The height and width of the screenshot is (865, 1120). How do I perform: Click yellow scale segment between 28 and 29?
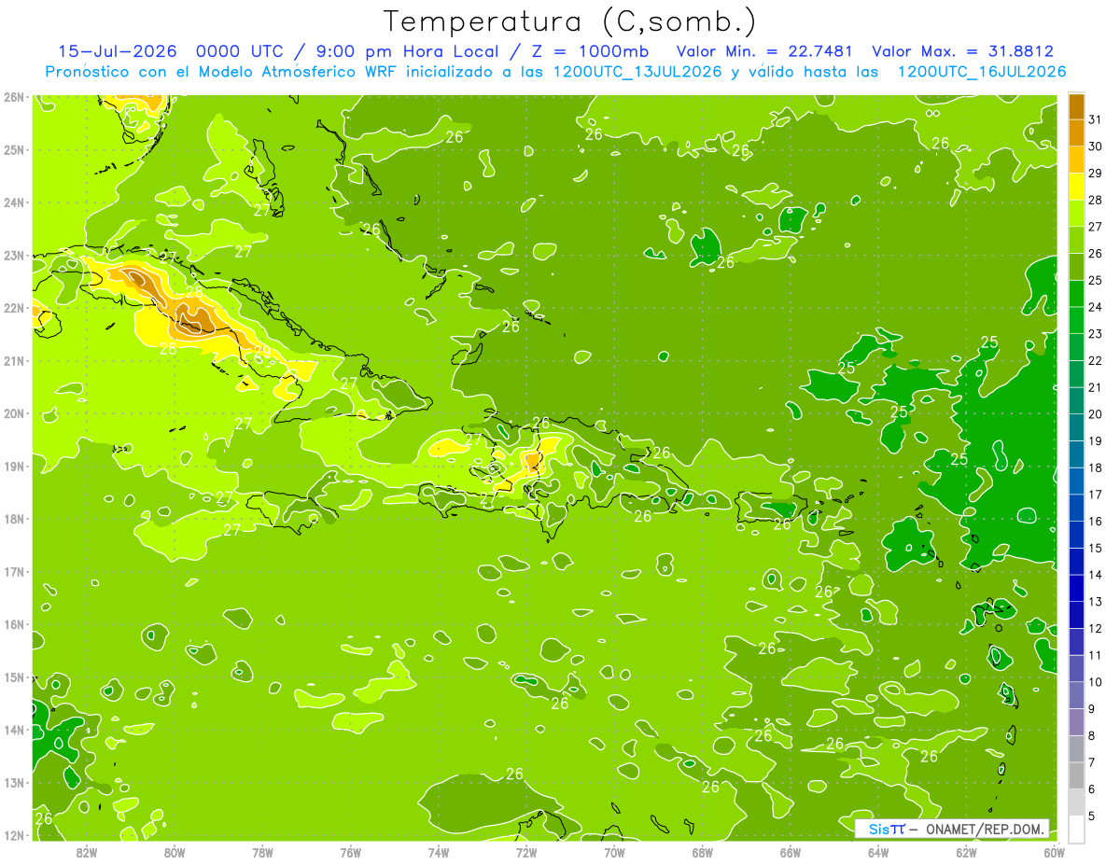tap(1076, 187)
